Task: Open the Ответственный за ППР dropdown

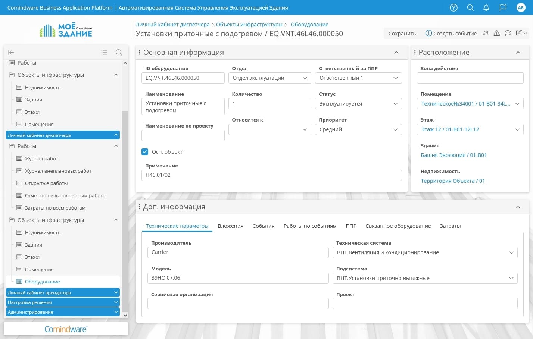Action: click(358, 78)
